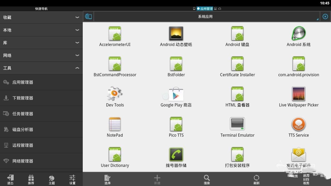Tap the 新建 plus button

(x=157, y=179)
